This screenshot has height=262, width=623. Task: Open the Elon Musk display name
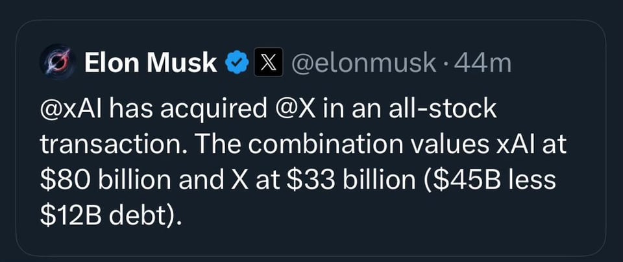[x=151, y=63]
